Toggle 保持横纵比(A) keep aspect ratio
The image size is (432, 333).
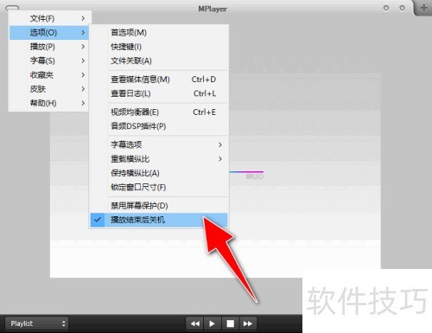point(159,173)
